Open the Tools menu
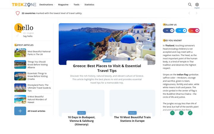Viewport: 214px width, 134px height. [x=77, y=4]
